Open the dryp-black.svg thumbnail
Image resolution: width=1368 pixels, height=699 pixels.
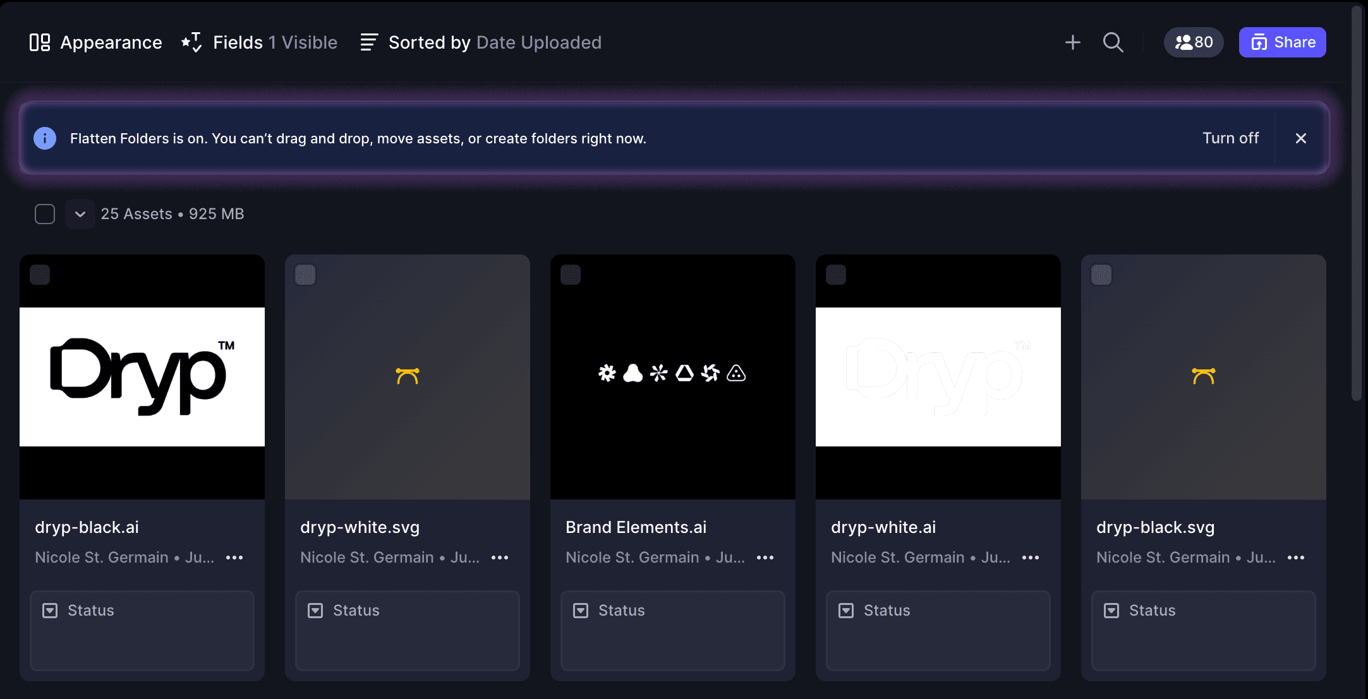tap(1204, 377)
